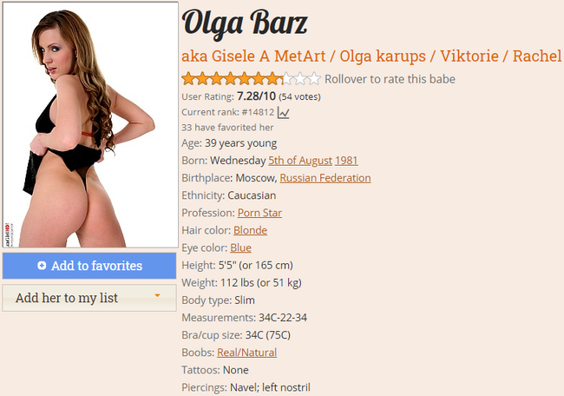Click the seventh rating star
This screenshot has height=396, width=564.
coord(272,78)
